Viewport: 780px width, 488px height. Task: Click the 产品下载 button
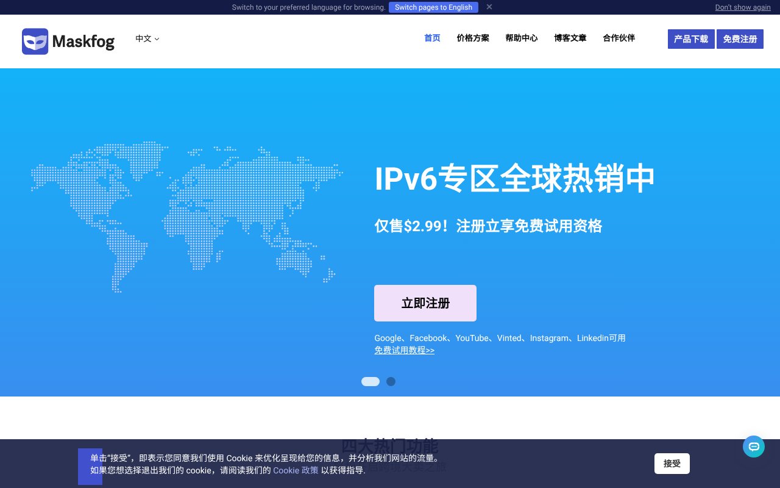point(691,39)
